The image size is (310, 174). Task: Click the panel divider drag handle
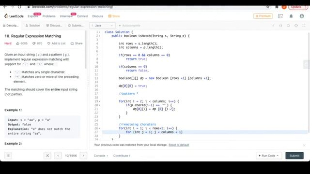point(88,82)
